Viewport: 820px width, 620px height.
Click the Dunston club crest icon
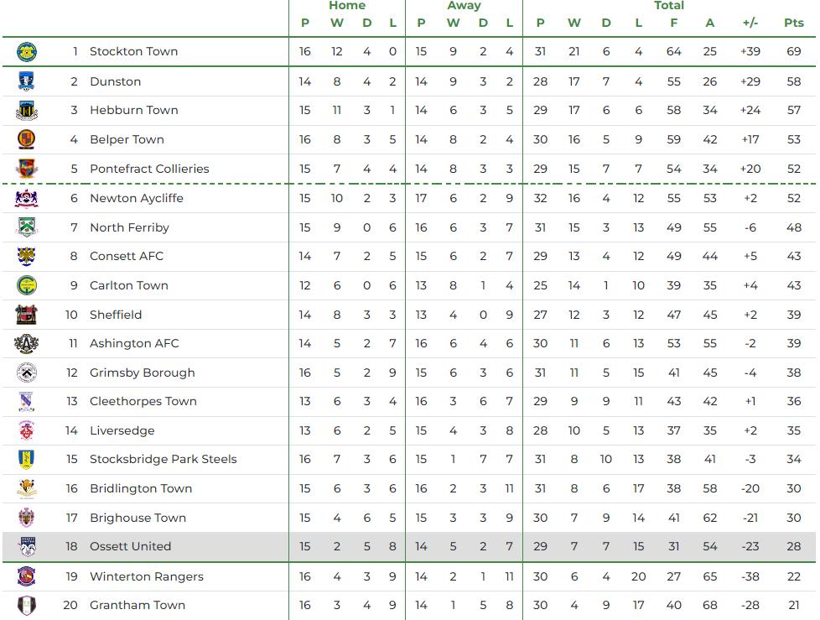[x=27, y=81]
